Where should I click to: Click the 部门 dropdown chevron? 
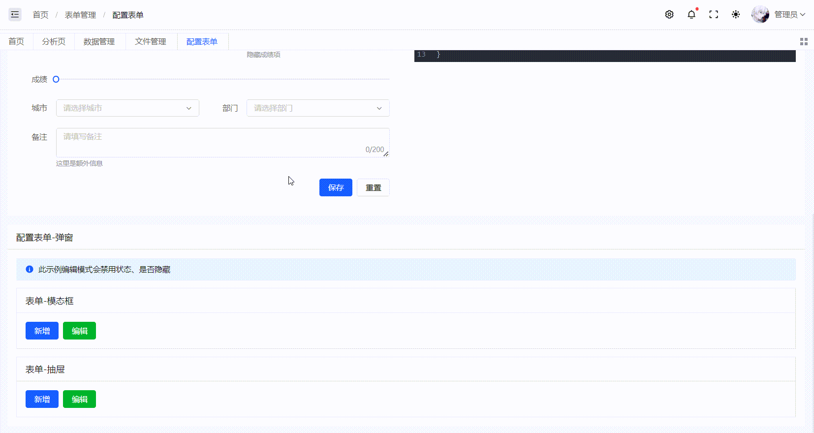pyautogui.click(x=379, y=108)
